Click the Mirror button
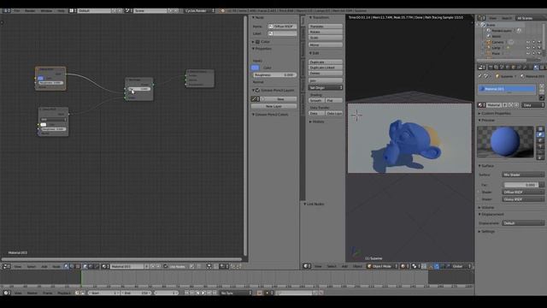The image size is (547, 308). tap(325, 44)
